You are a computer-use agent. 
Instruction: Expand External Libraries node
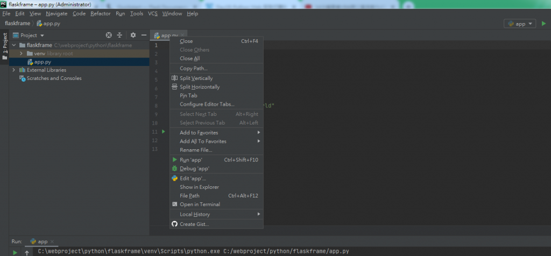pyautogui.click(x=13, y=70)
